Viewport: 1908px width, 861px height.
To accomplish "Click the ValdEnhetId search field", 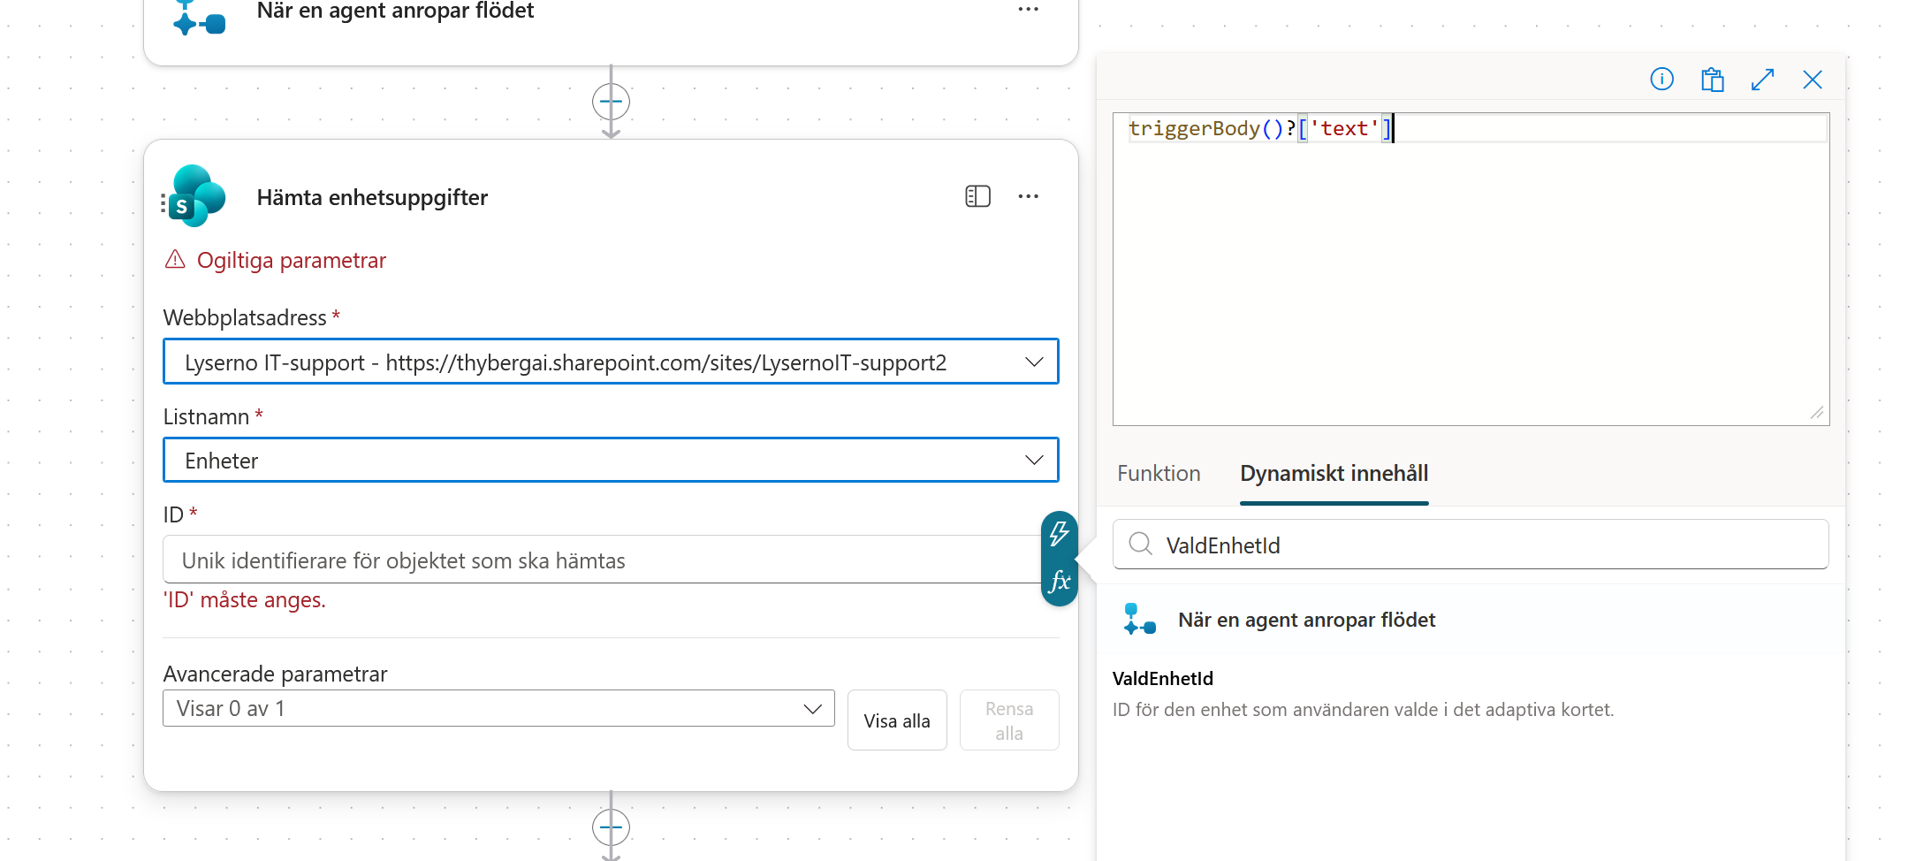I will 1471,545.
